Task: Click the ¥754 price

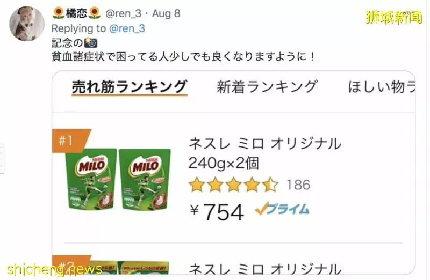Action: pos(217,211)
